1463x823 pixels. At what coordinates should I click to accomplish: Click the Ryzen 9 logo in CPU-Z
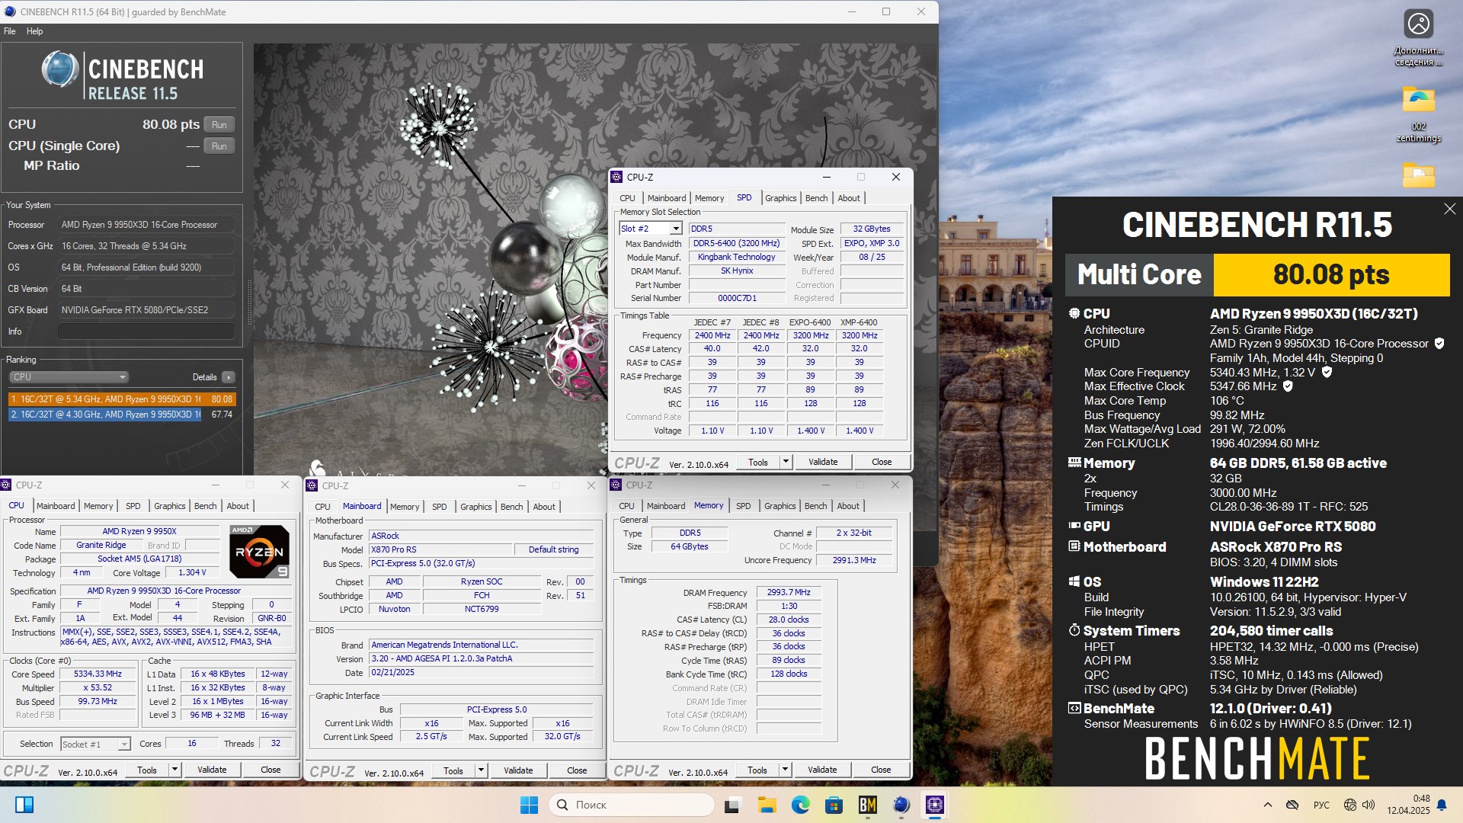click(259, 551)
